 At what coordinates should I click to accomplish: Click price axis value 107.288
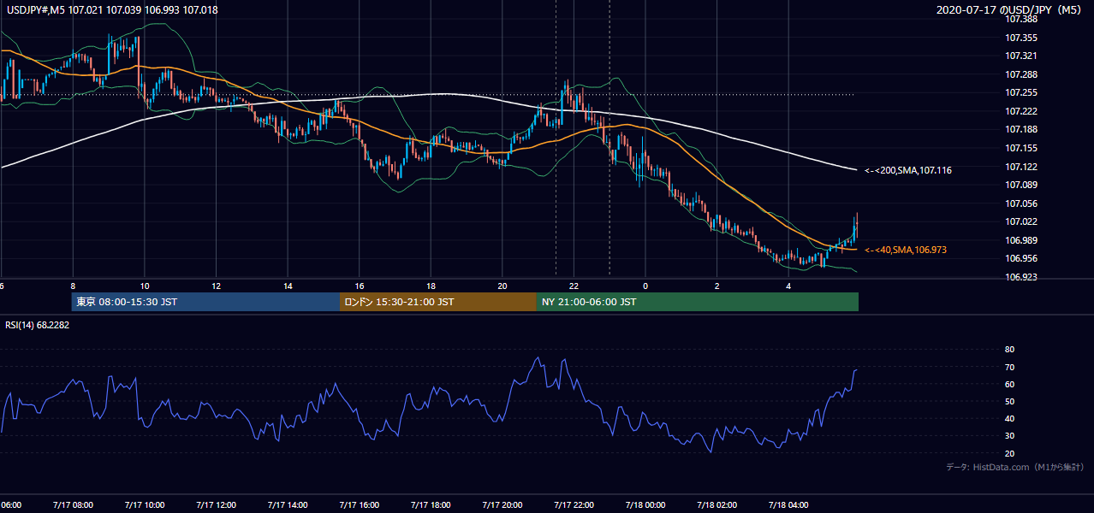click(1021, 74)
